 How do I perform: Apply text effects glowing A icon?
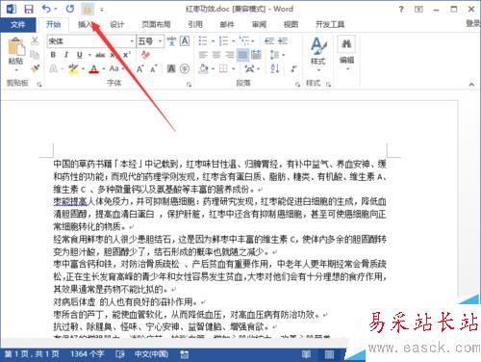pyautogui.click(x=54, y=68)
